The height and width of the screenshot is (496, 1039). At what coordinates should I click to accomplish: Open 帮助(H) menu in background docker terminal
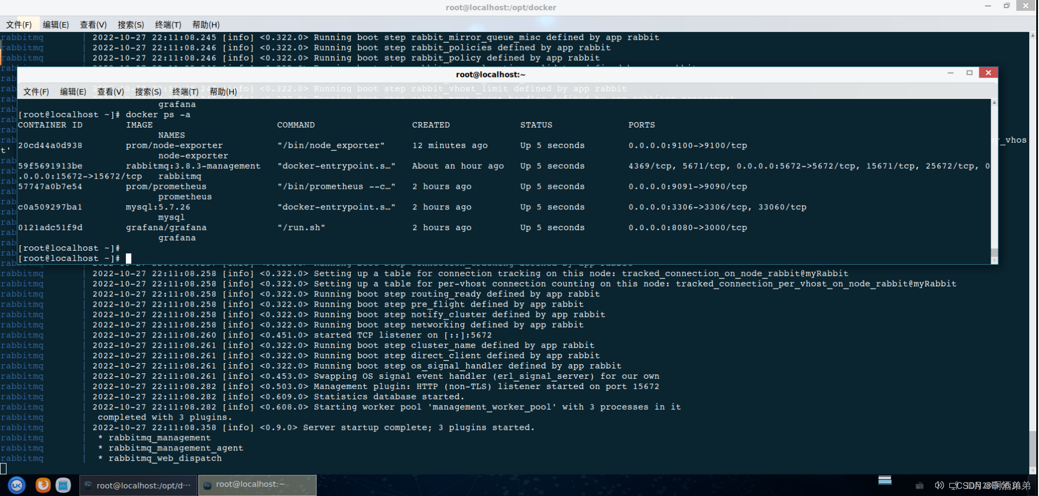click(x=205, y=24)
